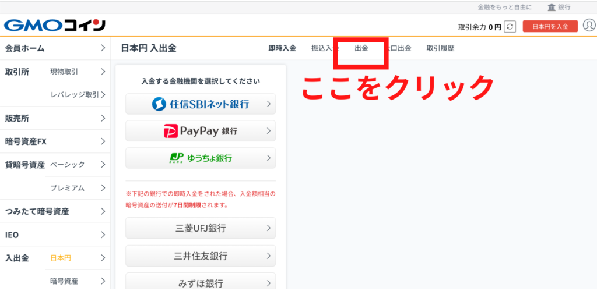Viewport: 597px width, 298px height.
Task: Click the GMO Coin logo
Action: coord(55,26)
